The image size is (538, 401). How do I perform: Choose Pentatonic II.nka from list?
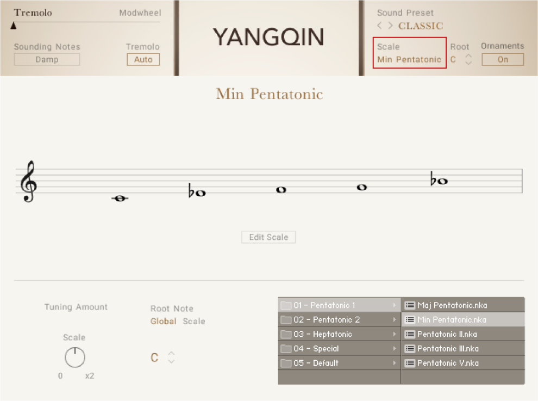[x=446, y=334]
